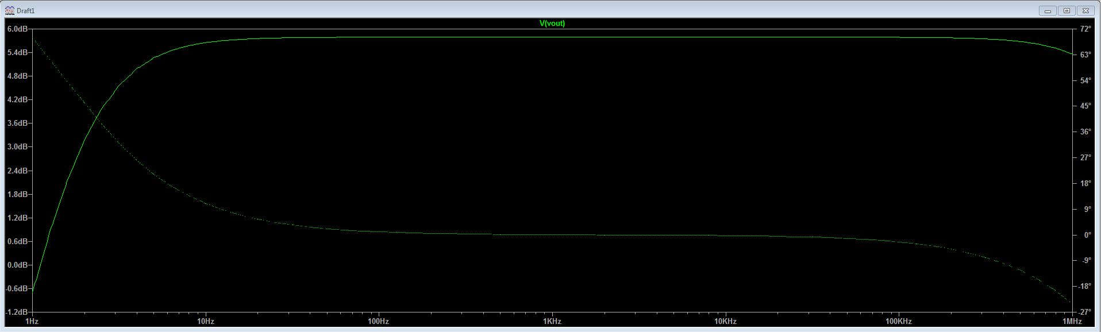The width and height of the screenshot is (1101, 332).
Task: Click the 4.2dB magnitude axis label
Action: coord(17,99)
